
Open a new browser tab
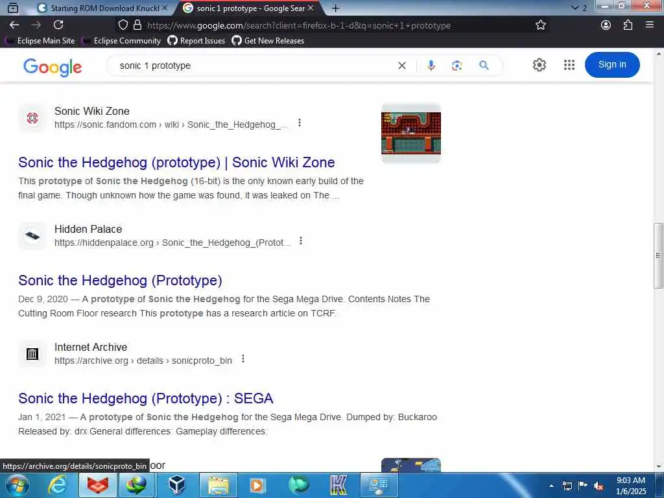[335, 8]
